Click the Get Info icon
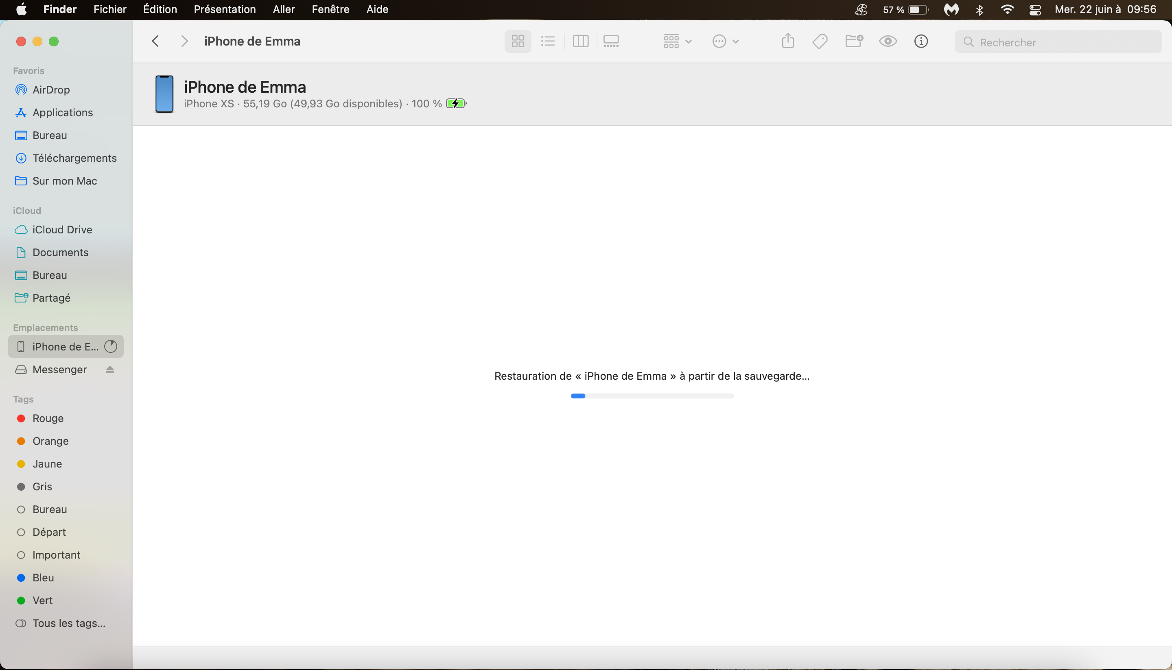Viewport: 1172px width, 670px height. (x=921, y=41)
